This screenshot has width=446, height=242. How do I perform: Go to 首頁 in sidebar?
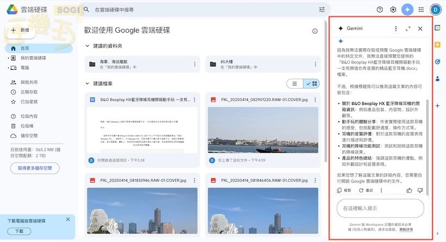click(x=39, y=48)
